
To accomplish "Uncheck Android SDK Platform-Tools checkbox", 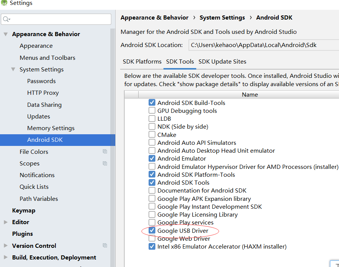I will click(x=152, y=174).
